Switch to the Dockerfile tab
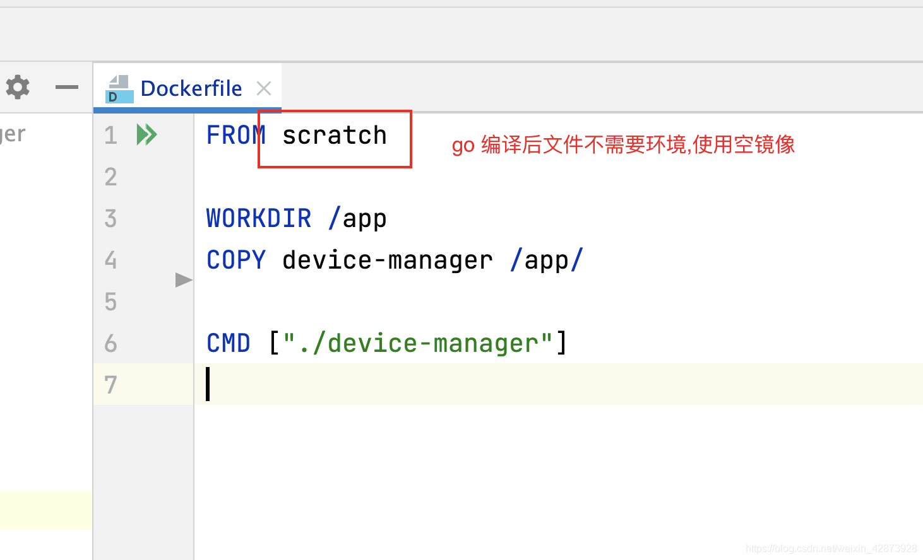 (190, 88)
